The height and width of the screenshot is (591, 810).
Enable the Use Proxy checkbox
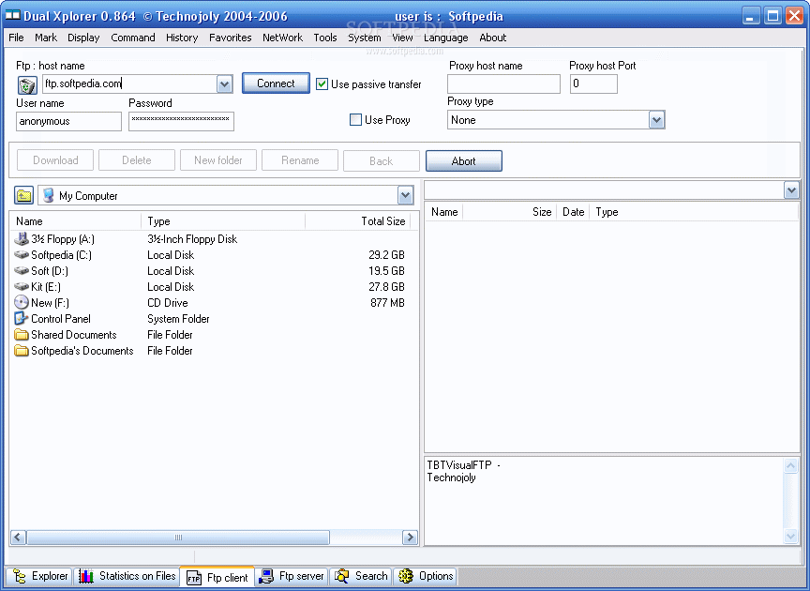point(355,120)
